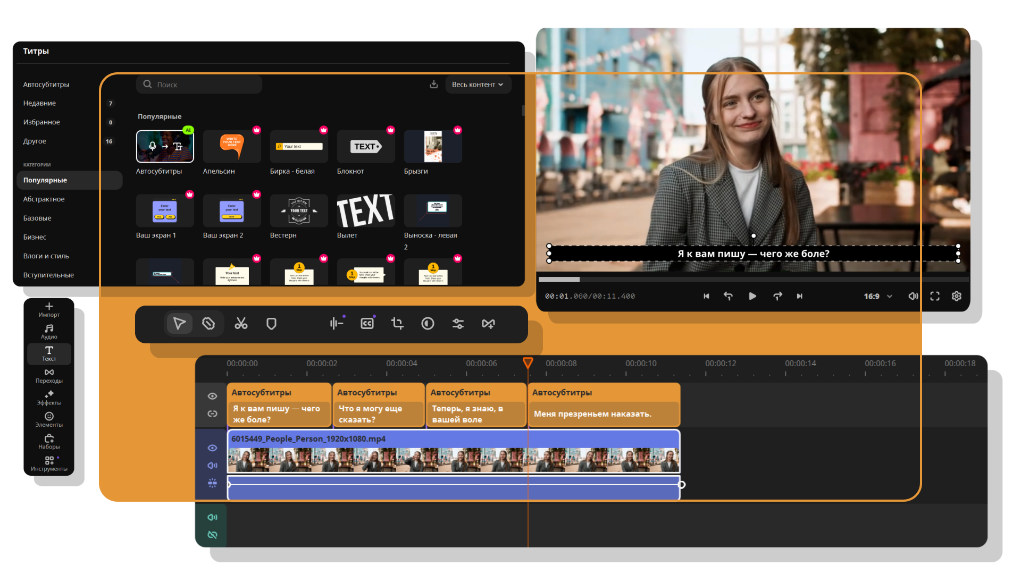Open the Недавние titles section
Screen dimensions: 1021x574
tap(40, 103)
